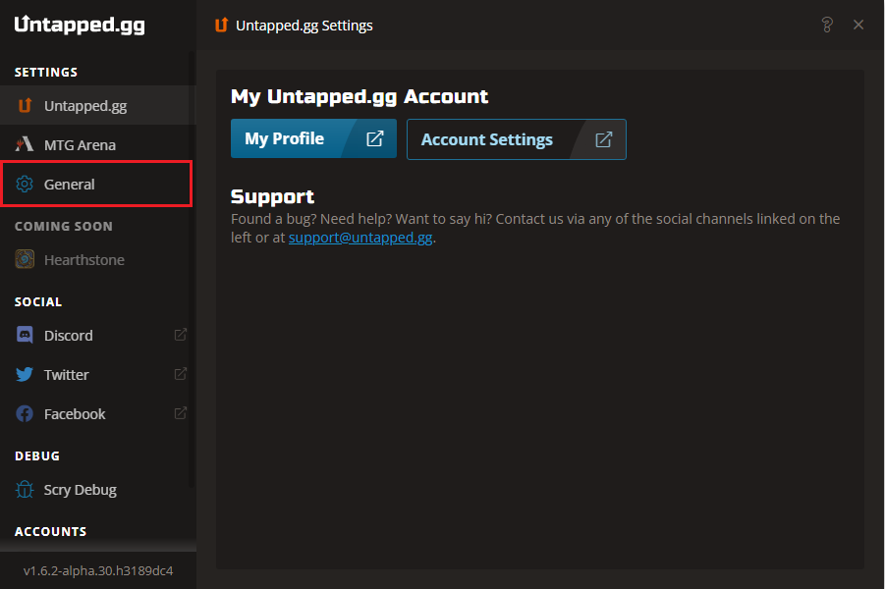Click the Untapped.gg logo at top left
The height and width of the screenshot is (589, 885).
[80, 25]
